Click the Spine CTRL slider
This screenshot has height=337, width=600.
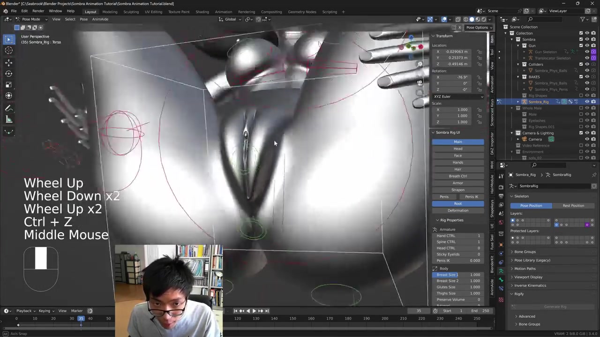point(457,242)
